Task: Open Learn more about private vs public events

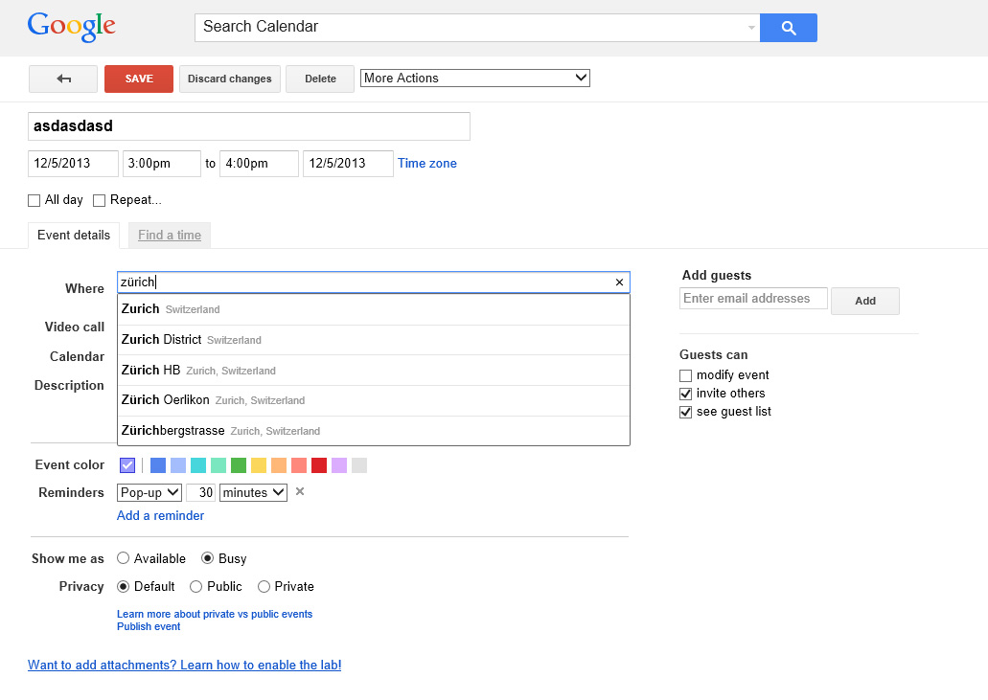Action: pyautogui.click(x=215, y=614)
